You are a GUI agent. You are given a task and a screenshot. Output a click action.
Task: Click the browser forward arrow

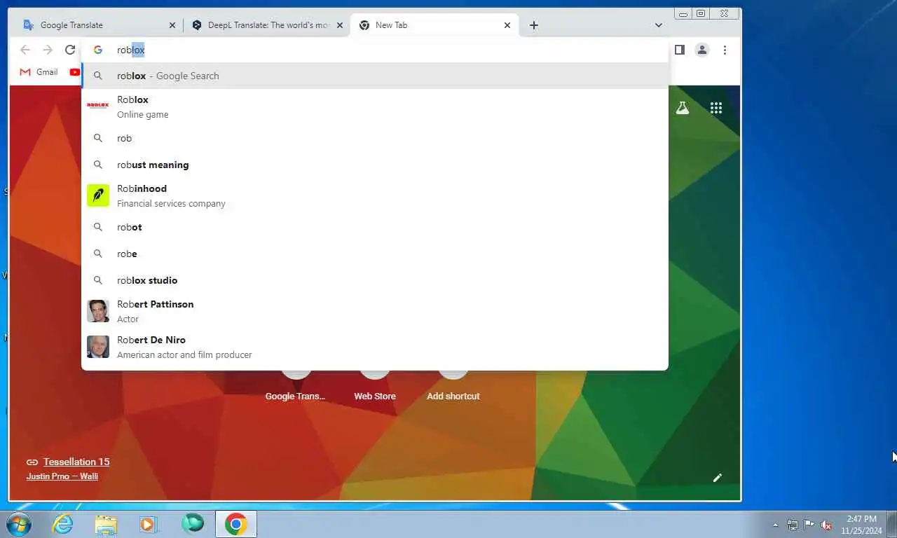(48, 50)
